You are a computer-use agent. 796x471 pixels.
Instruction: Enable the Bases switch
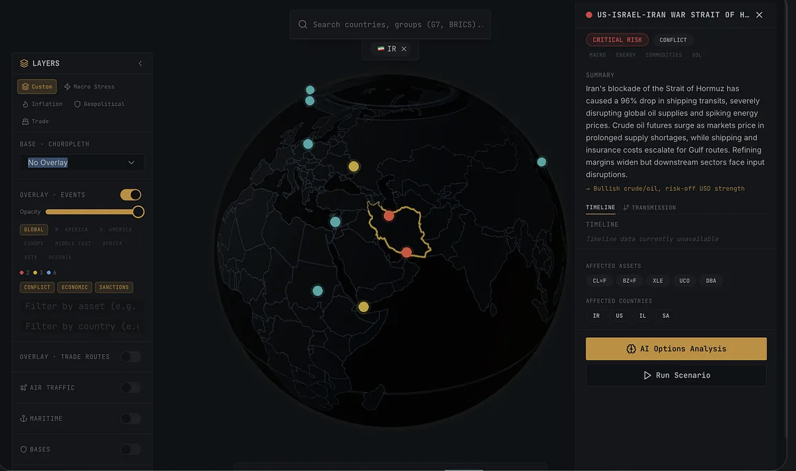pos(130,449)
